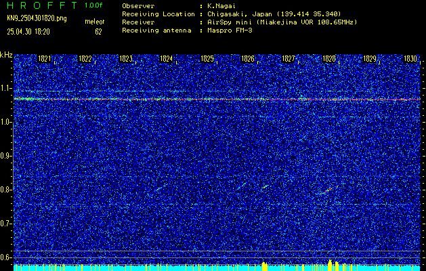Click the meteor count label
The image size is (426, 271).
coord(95,22)
